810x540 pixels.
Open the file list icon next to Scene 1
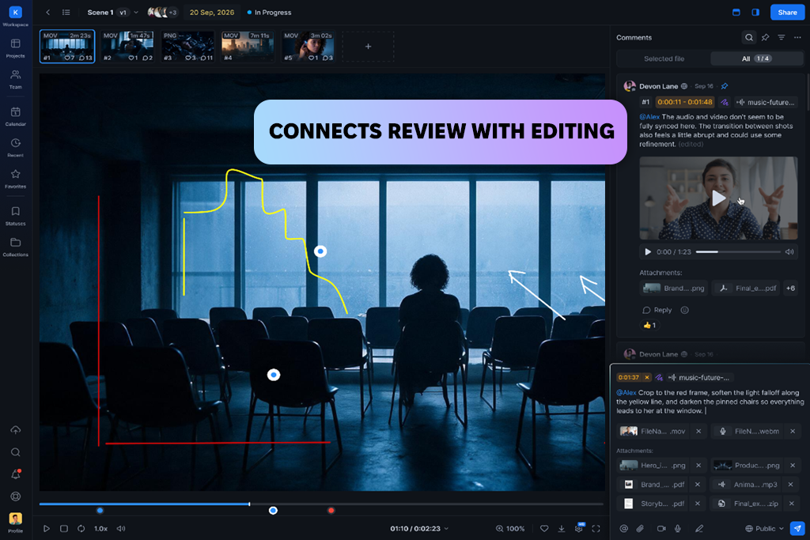point(66,13)
